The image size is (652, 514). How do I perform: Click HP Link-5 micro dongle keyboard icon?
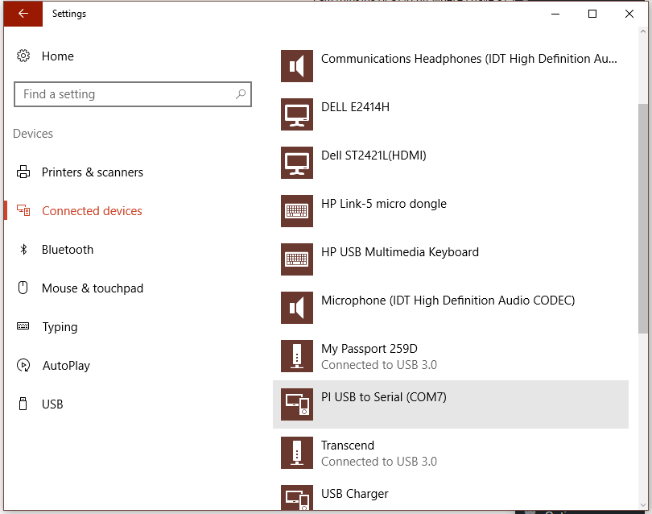[x=297, y=210]
